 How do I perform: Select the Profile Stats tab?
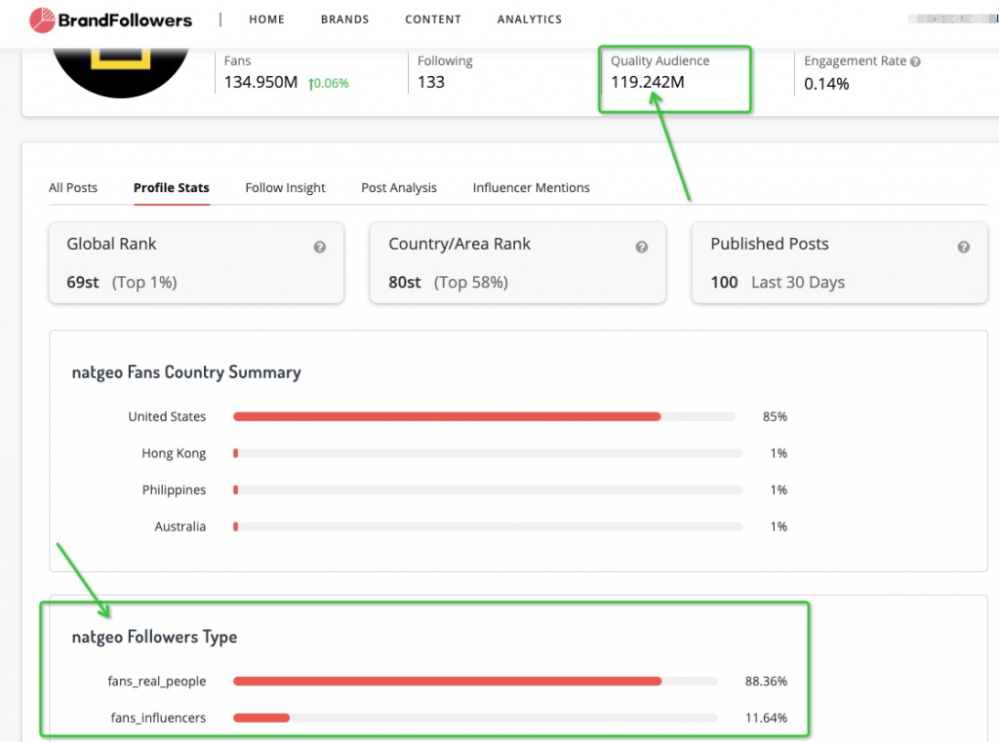click(x=172, y=188)
